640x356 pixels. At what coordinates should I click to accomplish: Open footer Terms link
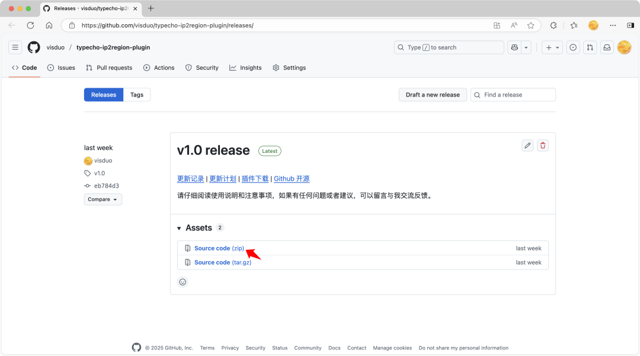207,348
